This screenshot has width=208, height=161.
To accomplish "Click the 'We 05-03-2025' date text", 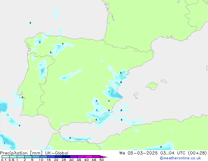I will 138,153.
